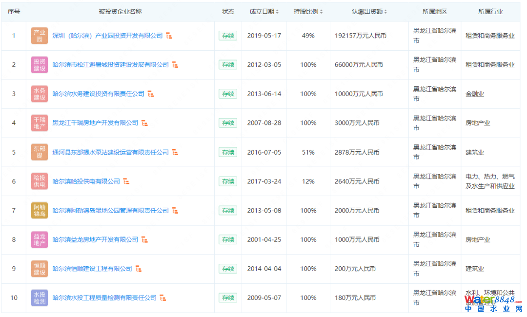Click structure icon next to 哈尔滨水务建设投资有限责任公司
527x317 pixels.
(151, 94)
